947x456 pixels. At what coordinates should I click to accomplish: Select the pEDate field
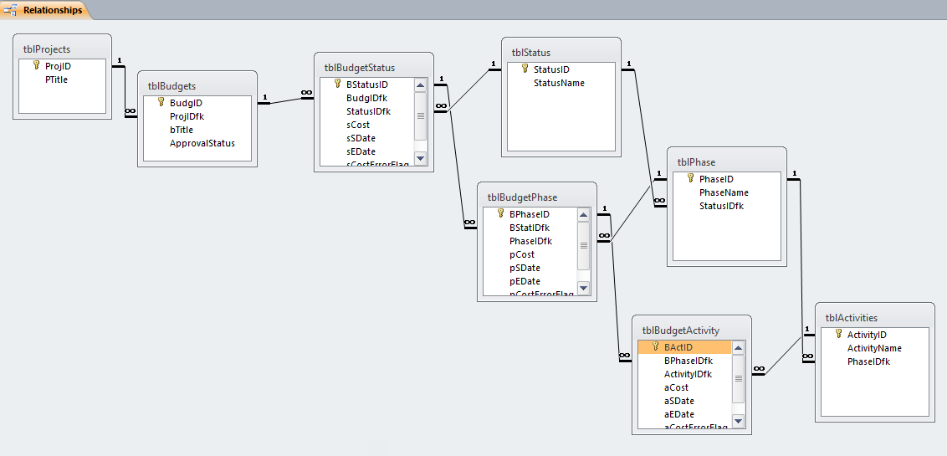[525, 281]
